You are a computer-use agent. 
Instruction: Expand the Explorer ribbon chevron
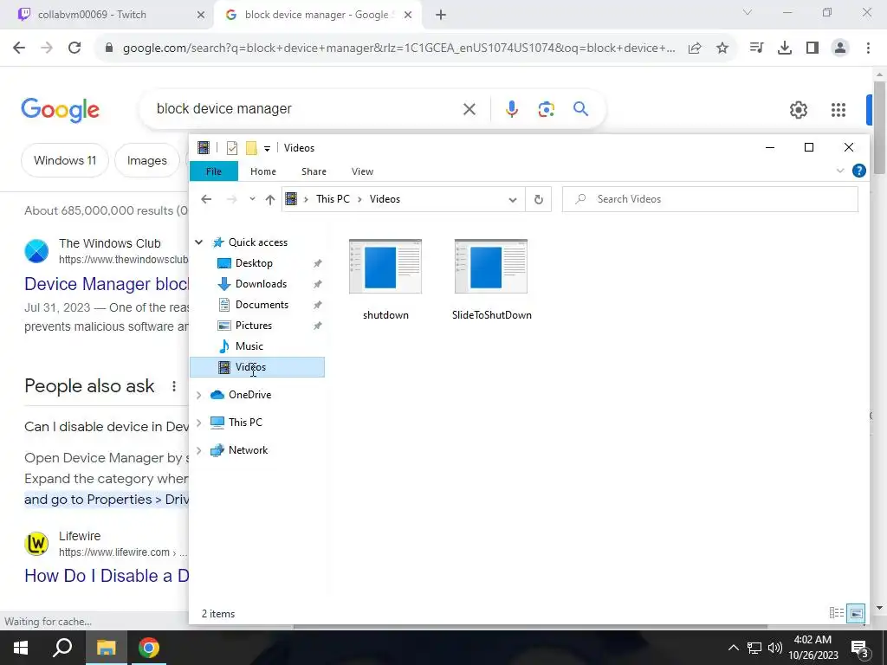tap(840, 171)
